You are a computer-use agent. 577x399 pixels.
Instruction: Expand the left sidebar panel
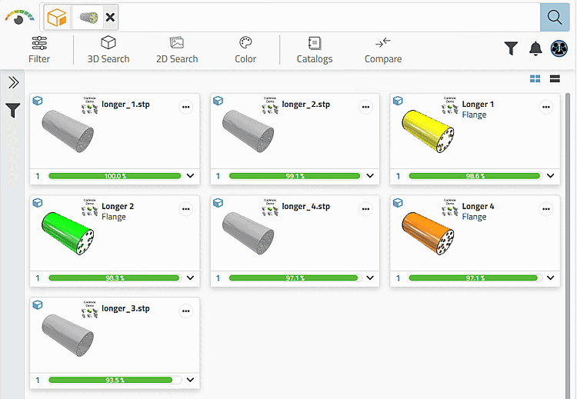pyautogui.click(x=13, y=83)
